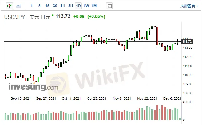The height and width of the screenshot is (125, 202).
Task: Click the Oct 11, 2021 date marker
Action: [x=71, y=98]
